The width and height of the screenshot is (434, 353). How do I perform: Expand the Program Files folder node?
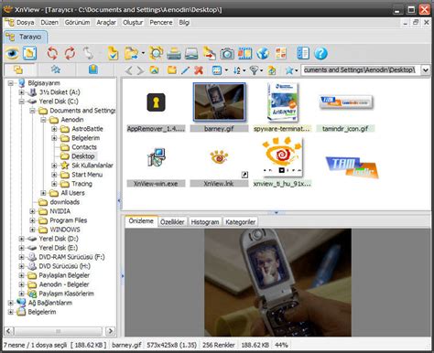(x=32, y=220)
